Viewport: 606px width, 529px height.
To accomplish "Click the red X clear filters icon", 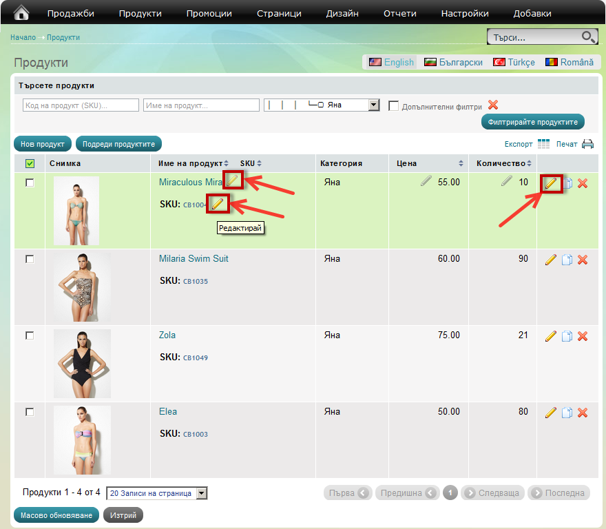I will click(x=492, y=105).
